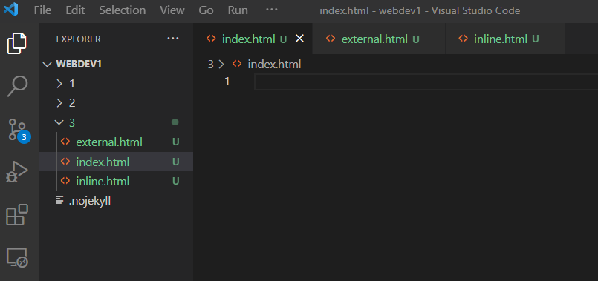The image size is (598, 281).
Task: Open the Run menu
Action: (238, 10)
